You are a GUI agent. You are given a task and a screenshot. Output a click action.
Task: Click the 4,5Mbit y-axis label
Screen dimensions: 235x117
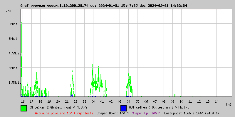pyautogui.click(x=14, y=53)
